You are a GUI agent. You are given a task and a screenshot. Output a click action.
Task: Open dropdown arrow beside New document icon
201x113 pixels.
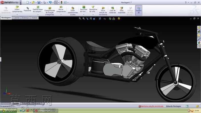click(x=30, y=3)
